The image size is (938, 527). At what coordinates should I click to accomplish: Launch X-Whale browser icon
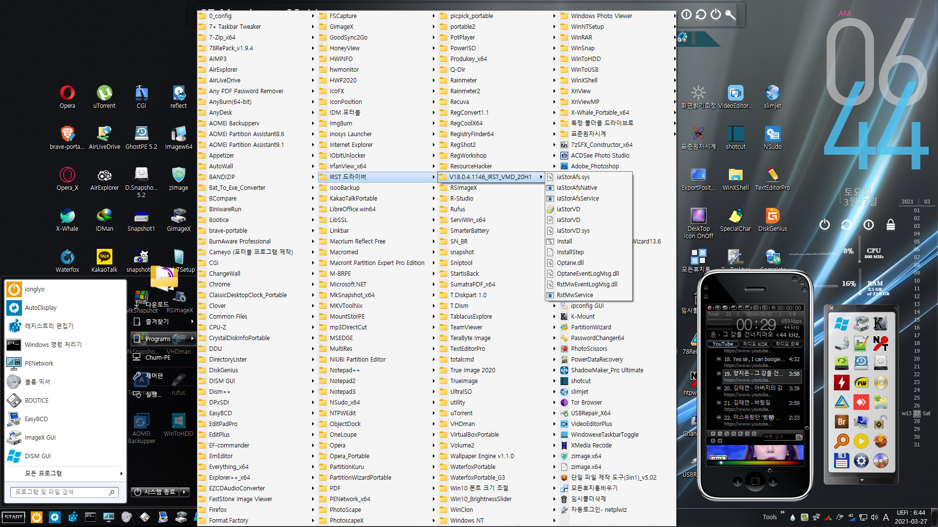click(67, 220)
